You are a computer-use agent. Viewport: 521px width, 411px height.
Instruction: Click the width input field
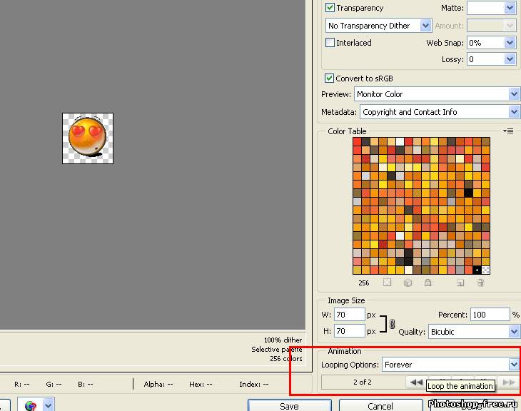pyautogui.click(x=349, y=315)
